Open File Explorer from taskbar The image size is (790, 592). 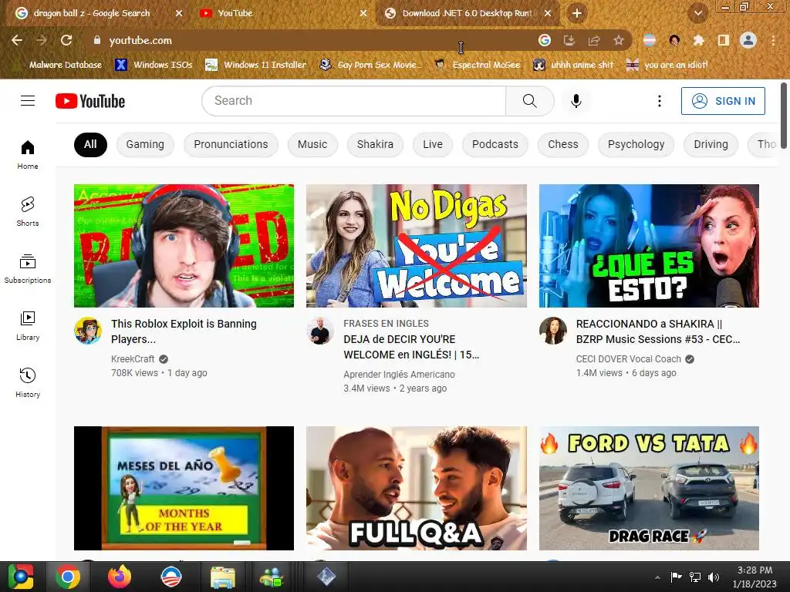[x=222, y=577]
